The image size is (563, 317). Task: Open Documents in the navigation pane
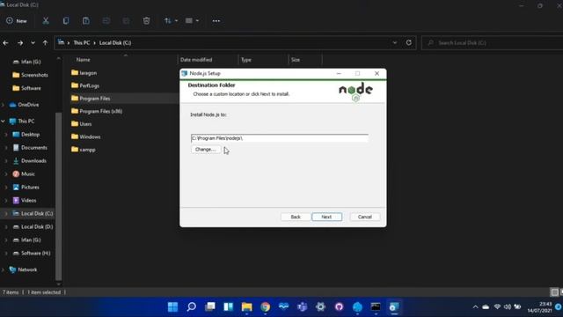point(30,148)
